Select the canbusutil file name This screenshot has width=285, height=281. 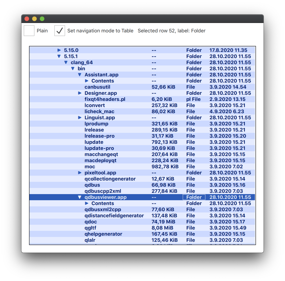[97, 87]
